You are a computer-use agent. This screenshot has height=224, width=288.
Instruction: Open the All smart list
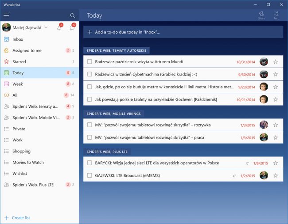(x=39, y=95)
